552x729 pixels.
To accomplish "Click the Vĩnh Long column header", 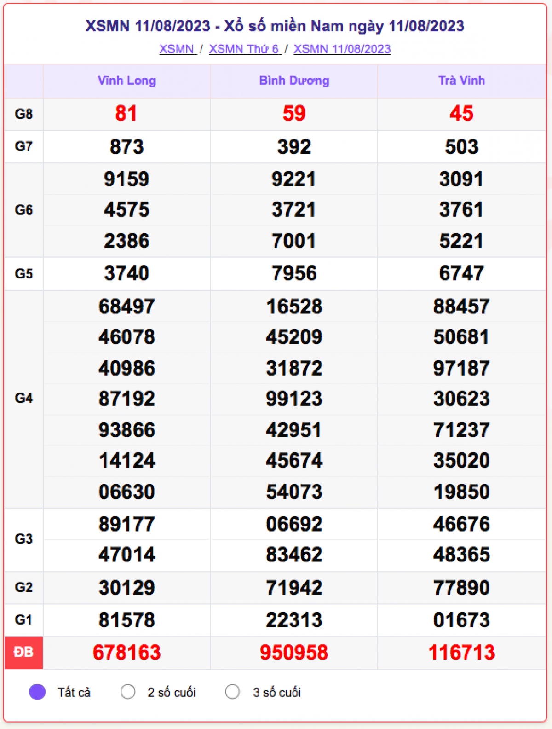I will (x=126, y=81).
